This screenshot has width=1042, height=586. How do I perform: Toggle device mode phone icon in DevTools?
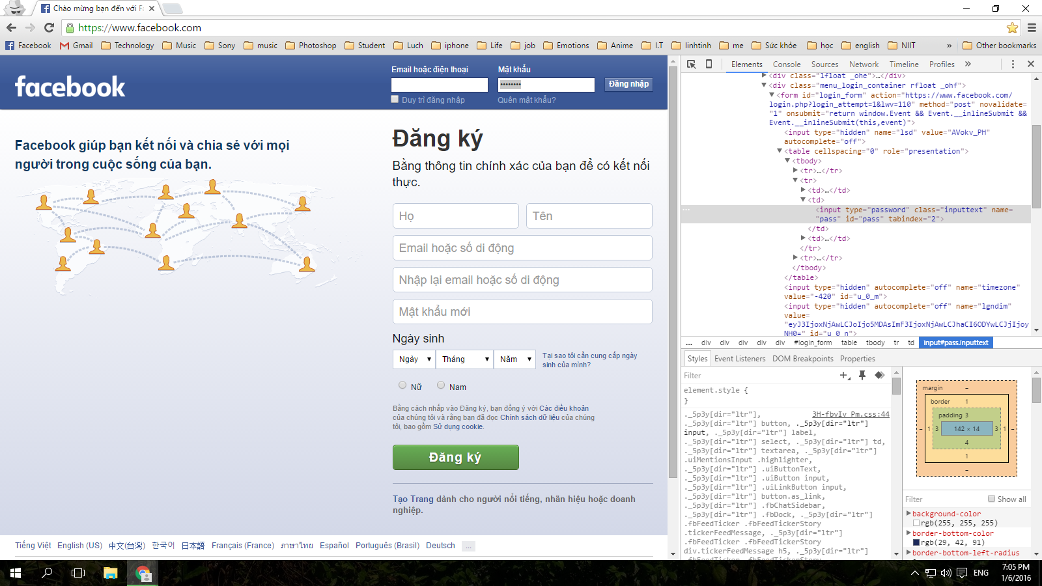point(709,64)
